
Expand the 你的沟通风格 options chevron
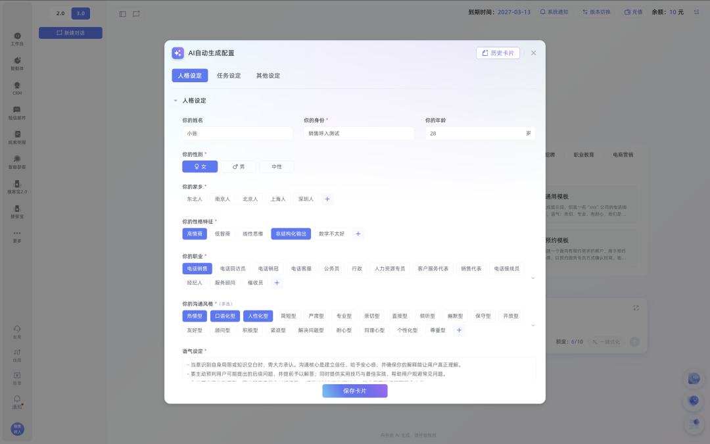(533, 326)
